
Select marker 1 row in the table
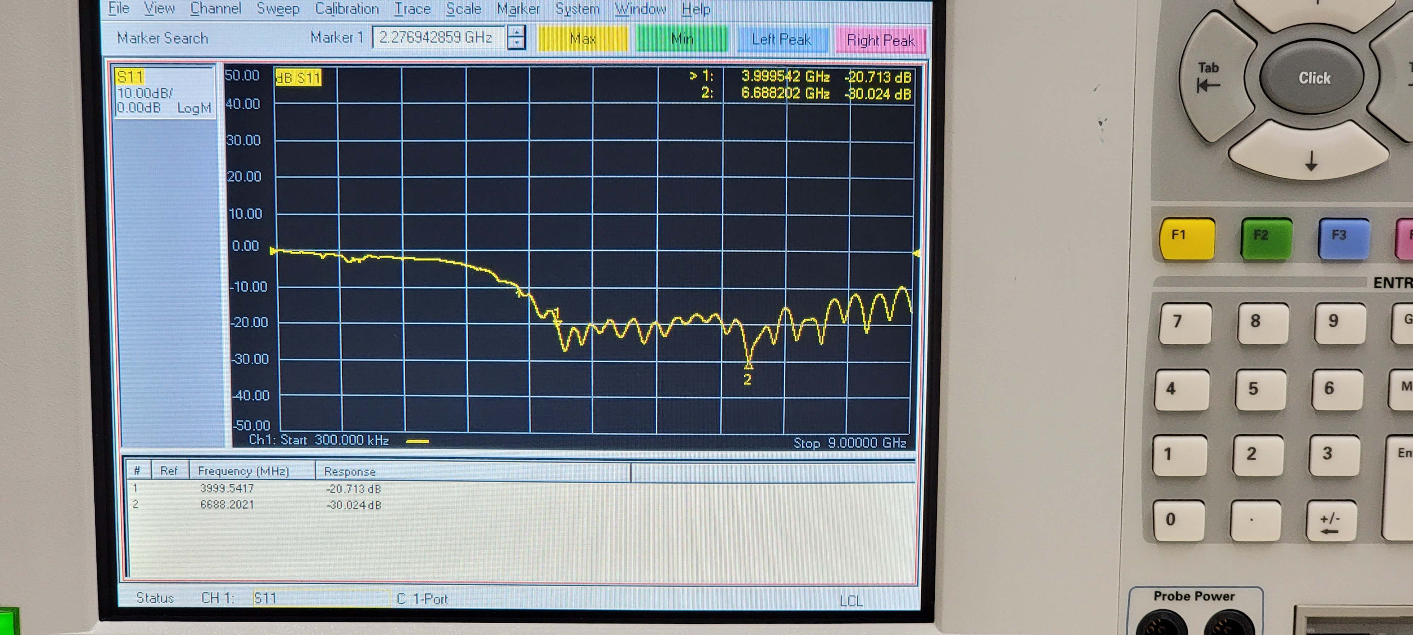tap(227, 488)
